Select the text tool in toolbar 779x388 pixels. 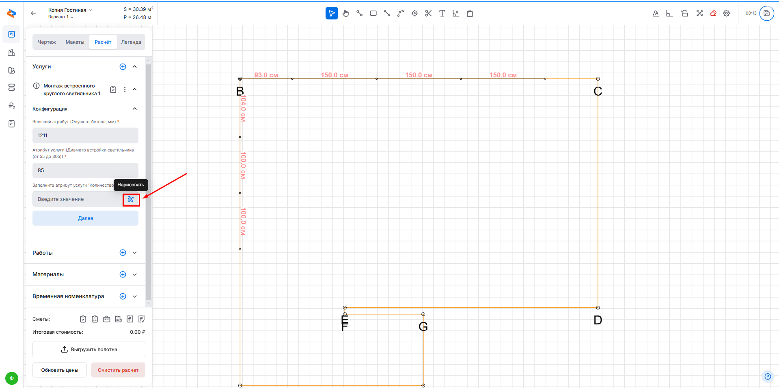click(442, 13)
